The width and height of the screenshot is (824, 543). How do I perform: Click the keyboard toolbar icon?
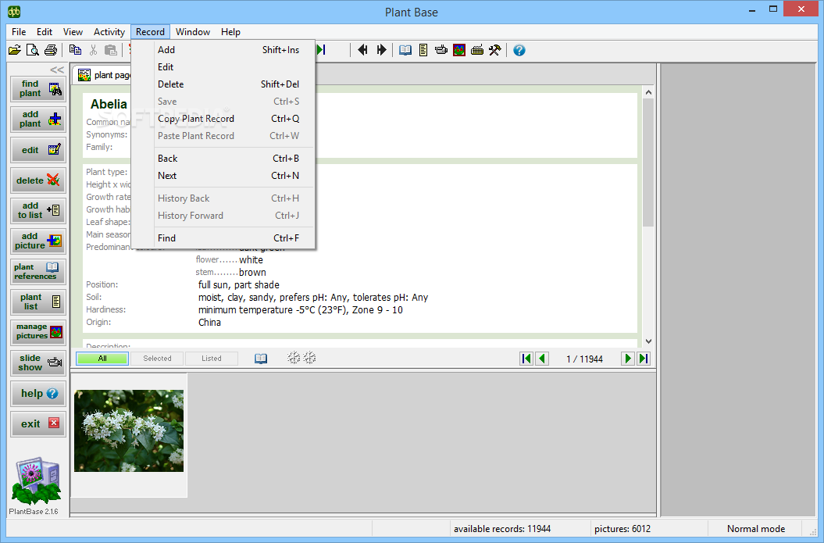(x=477, y=50)
